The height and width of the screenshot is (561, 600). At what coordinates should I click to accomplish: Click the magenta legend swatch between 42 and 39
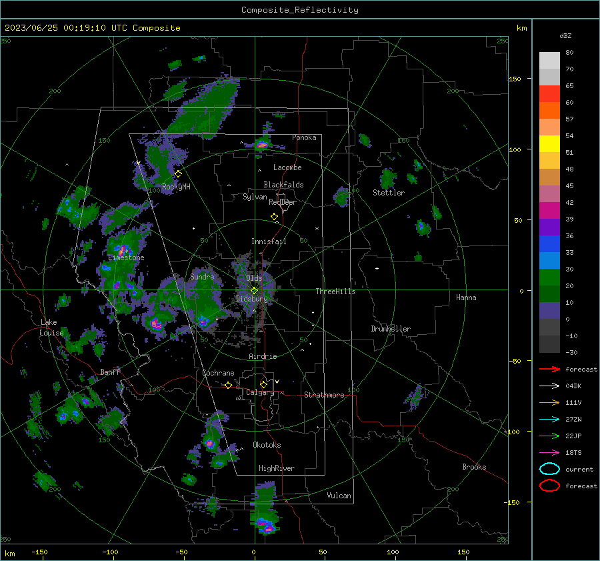(549, 211)
